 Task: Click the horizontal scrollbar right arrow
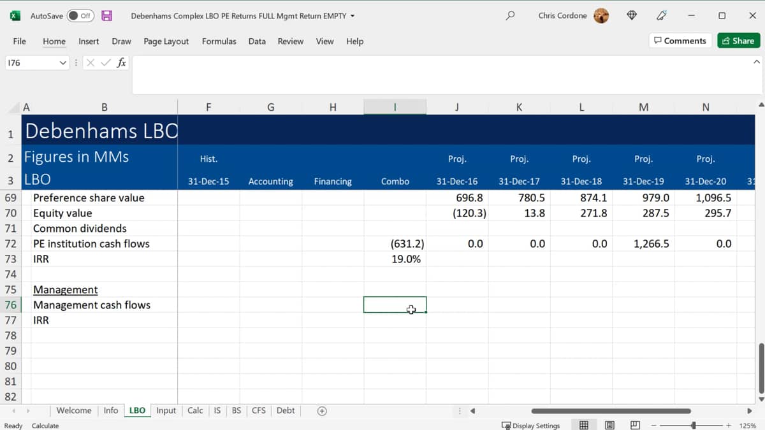point(750,411)
